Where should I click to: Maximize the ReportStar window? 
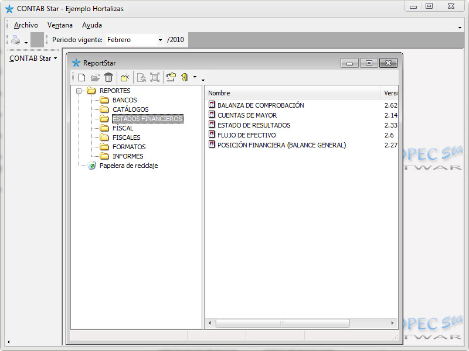point(369,63)
